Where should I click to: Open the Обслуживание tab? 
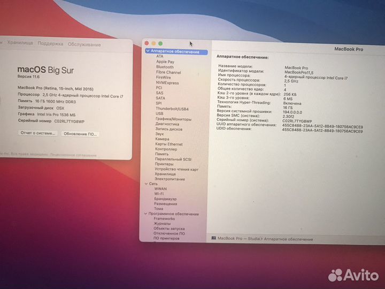84,44
